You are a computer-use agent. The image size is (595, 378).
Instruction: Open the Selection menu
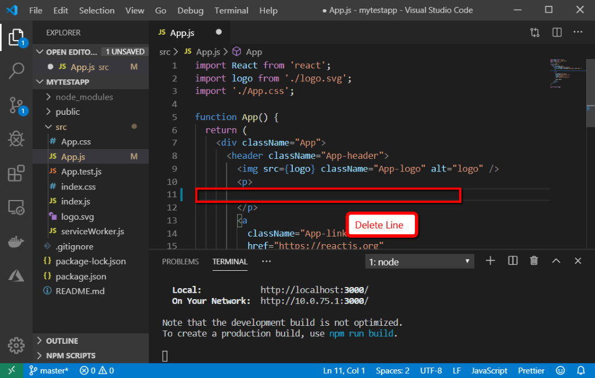click(x=97, y=10)
